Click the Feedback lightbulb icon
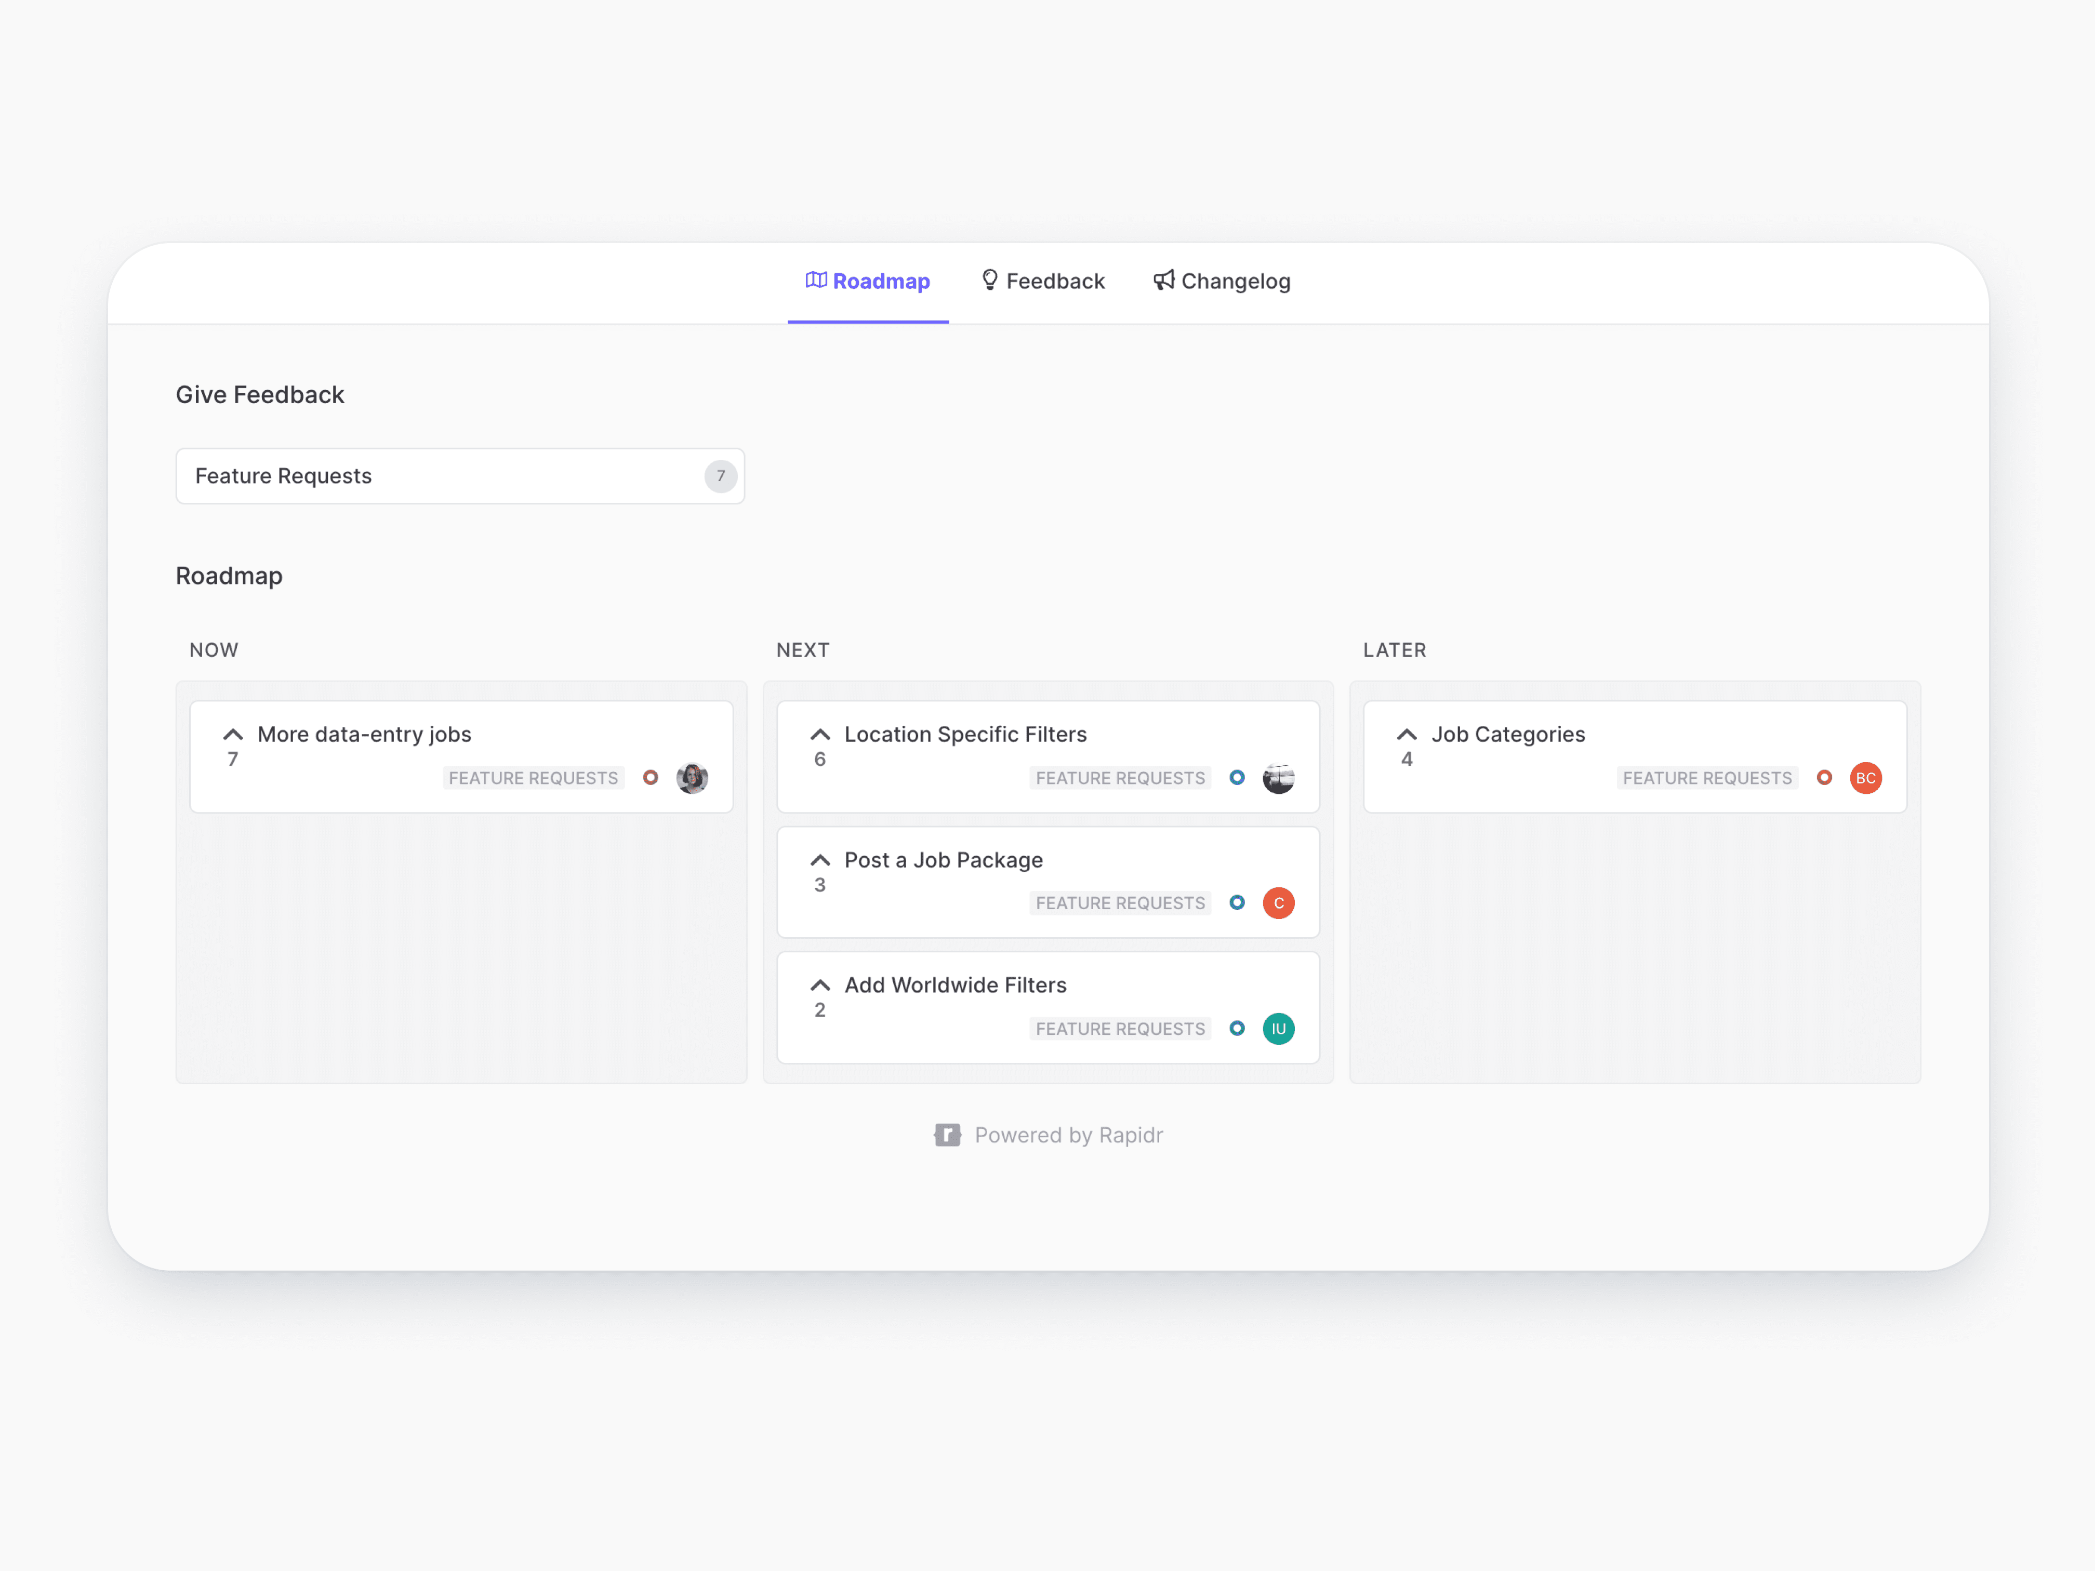2095x1571 pixels. click(990, 281)
